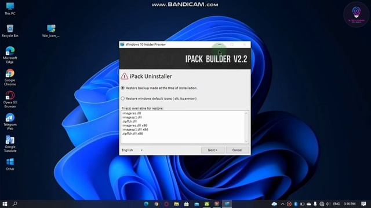Open the Bluetooth tray icon
This screenshot has height=208, width=371.
pyautogui.click(x=296, y=204)
